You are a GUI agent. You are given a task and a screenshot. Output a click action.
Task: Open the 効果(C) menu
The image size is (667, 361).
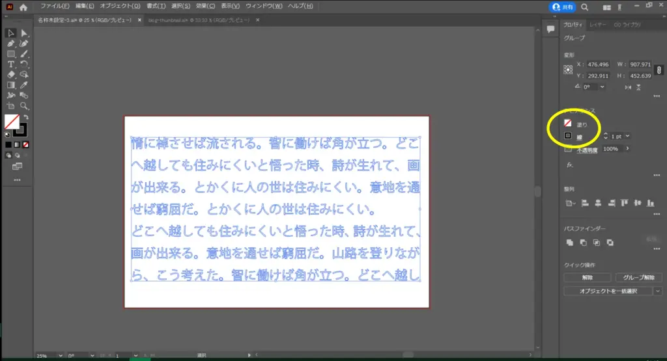click(205, 6)
